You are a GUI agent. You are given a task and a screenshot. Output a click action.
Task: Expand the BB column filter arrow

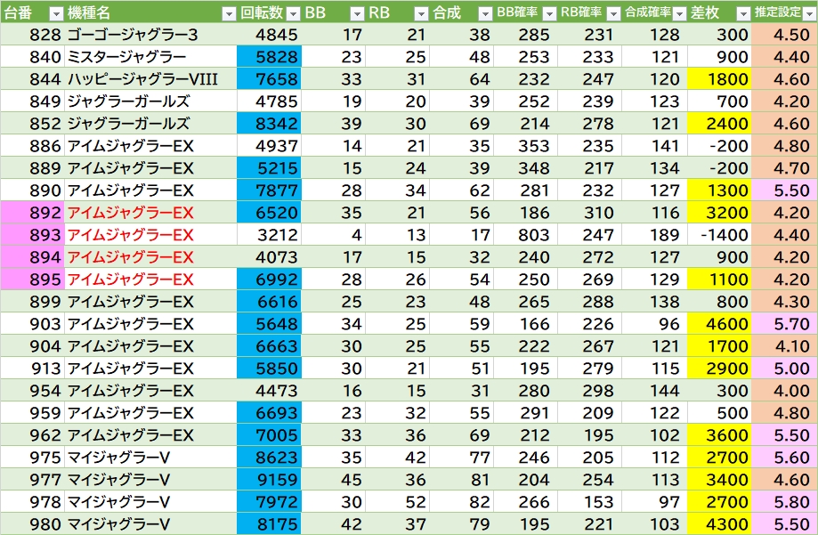click(x=356, y=13)
